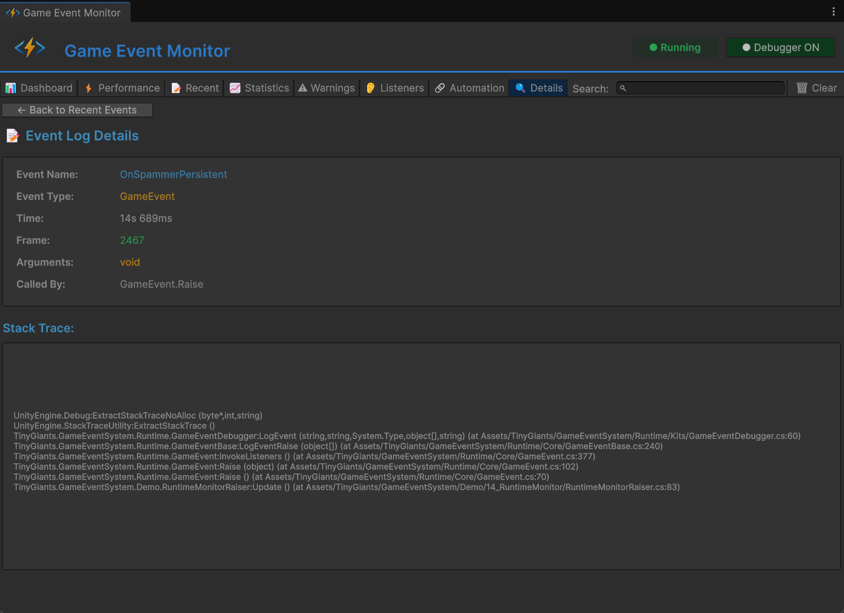
Task: Click inside the Search field
Action: [700, 88]
